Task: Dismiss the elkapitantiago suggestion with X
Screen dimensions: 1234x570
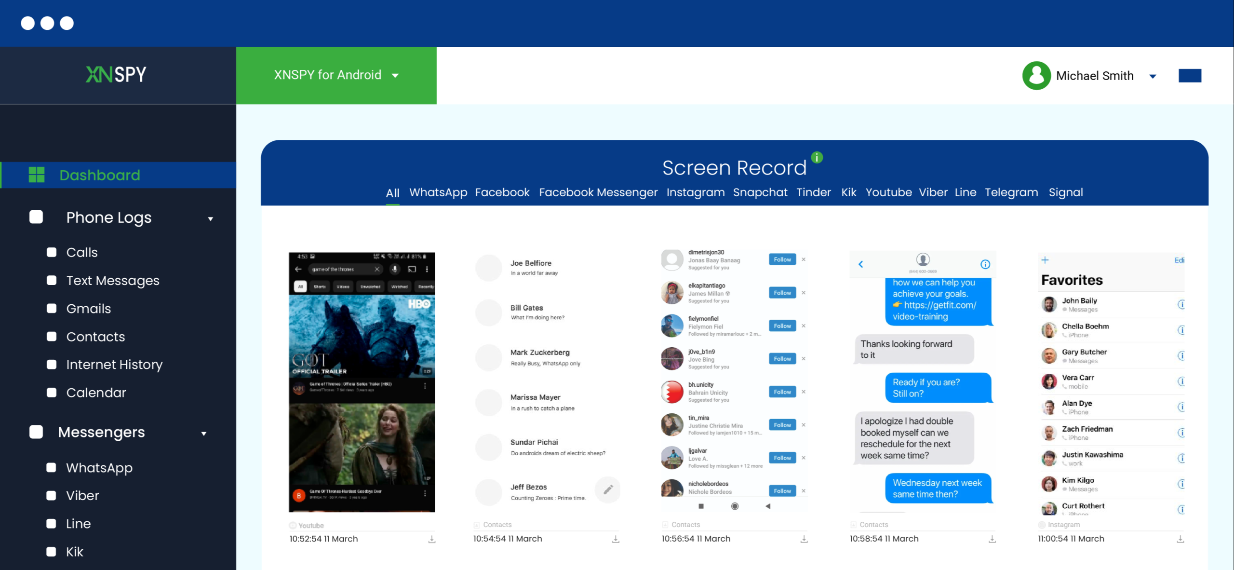Action: tap(804, 293)
